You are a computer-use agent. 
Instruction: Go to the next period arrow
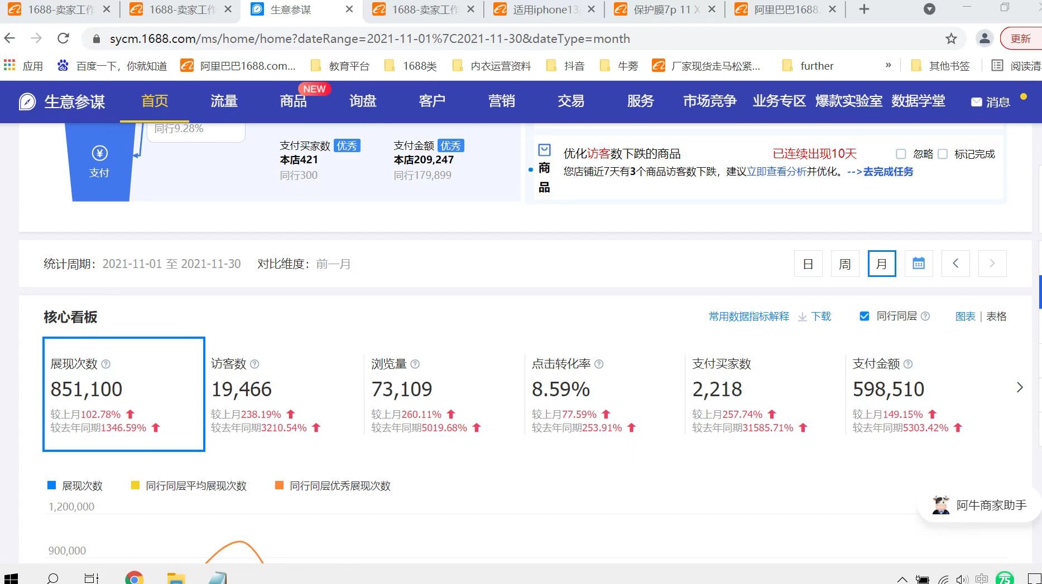[992, 264]
